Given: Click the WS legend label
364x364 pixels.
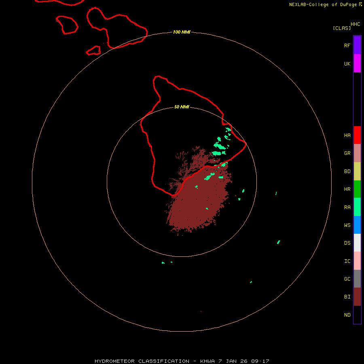Looking at the screenshot, I should 347,225.
